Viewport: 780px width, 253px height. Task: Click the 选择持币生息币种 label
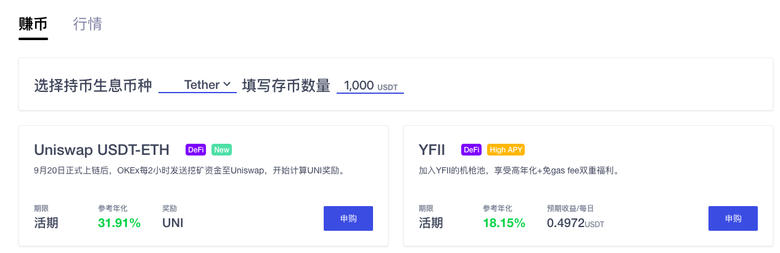pos(92,86)
